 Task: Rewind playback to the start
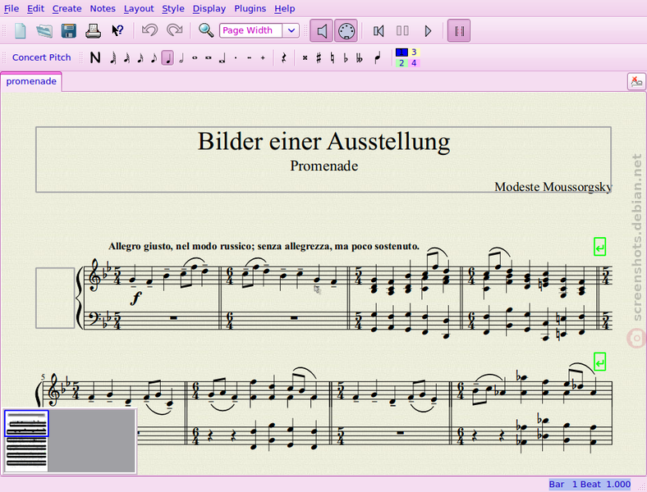point(379,31)
